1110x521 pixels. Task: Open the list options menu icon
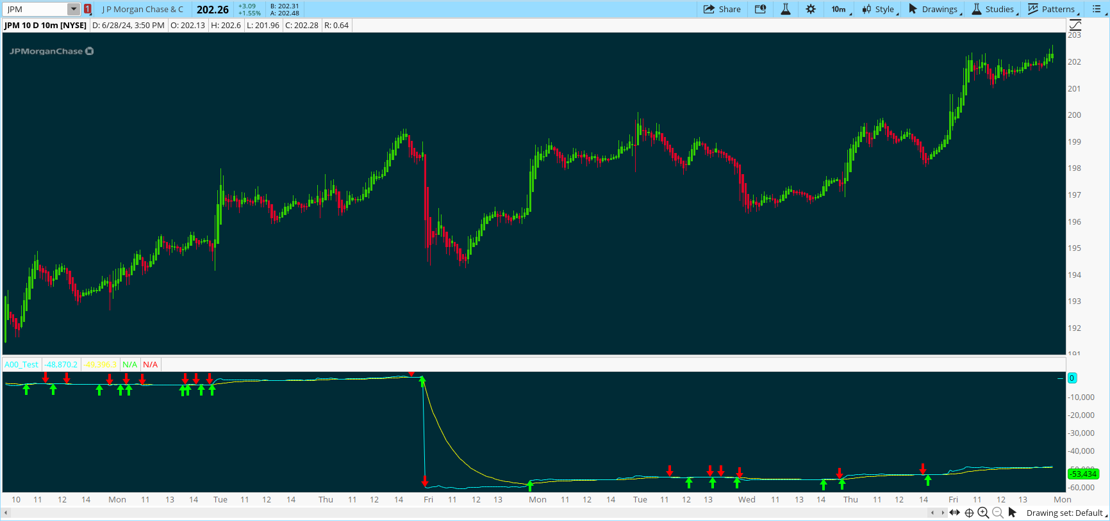(1098, 9)
